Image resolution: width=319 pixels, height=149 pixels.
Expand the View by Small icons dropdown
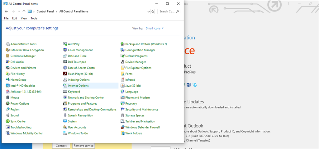155,28
